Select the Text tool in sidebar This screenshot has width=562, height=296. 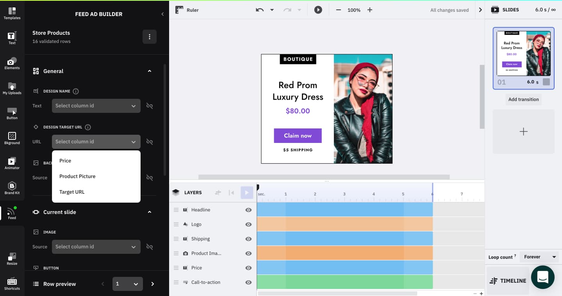pos(12,37)
